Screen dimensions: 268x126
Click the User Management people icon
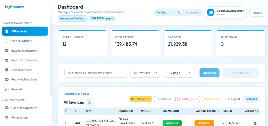point(7,108)
